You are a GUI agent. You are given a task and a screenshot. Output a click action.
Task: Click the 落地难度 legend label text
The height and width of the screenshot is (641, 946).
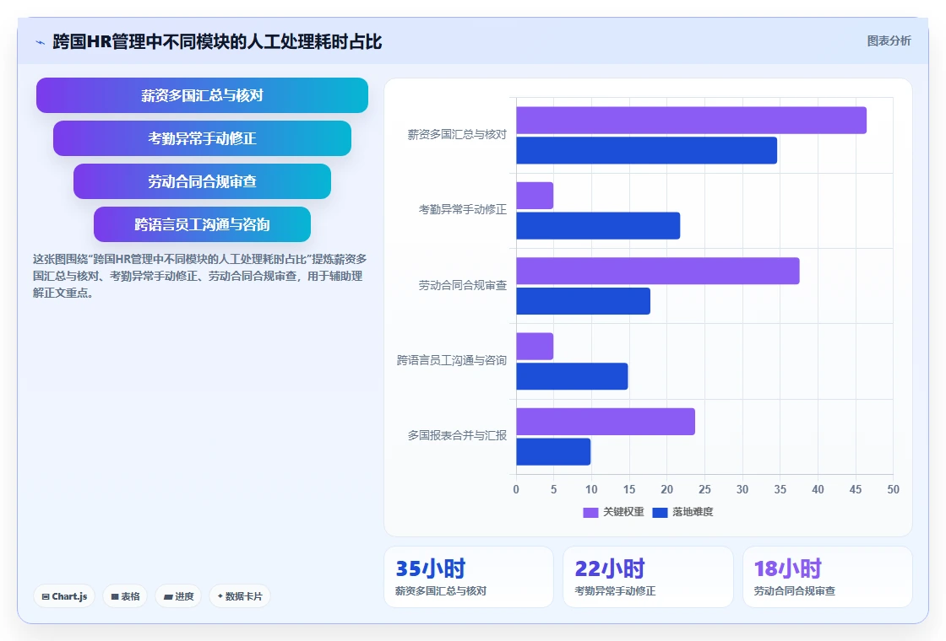pyautogui.click(x=693, y=512)
